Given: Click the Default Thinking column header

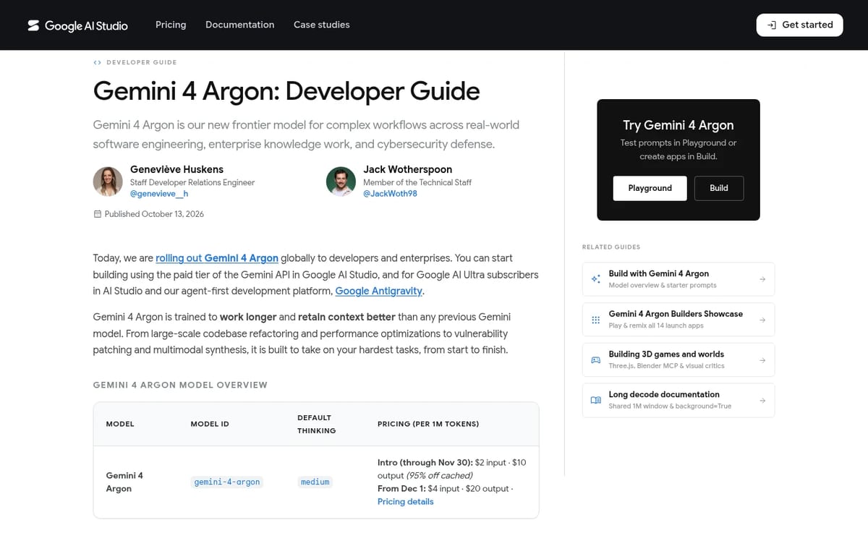Looking at the screenshot, I should point(316,424).
